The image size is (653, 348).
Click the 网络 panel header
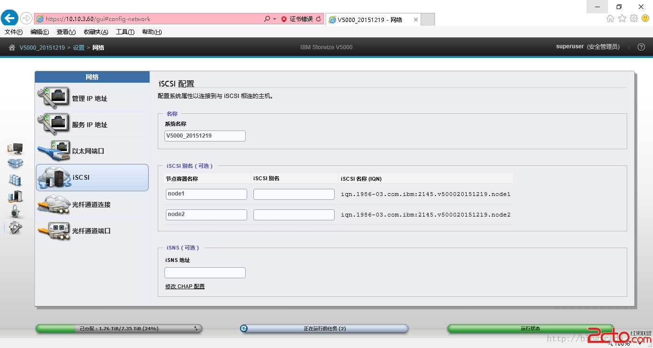point(92,77)
